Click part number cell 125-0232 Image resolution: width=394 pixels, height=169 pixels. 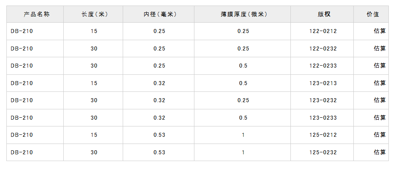323,152
